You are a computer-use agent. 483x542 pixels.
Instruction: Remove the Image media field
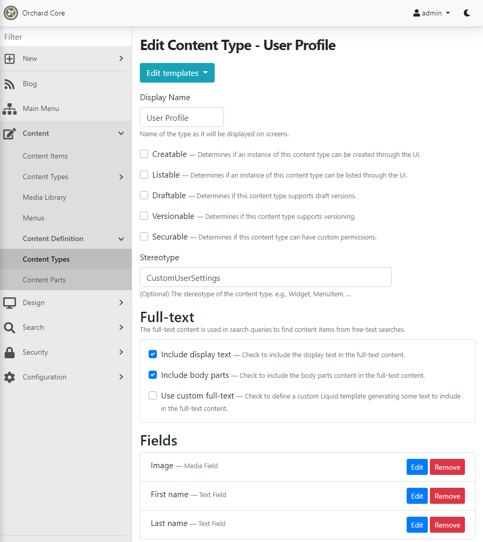447,467
